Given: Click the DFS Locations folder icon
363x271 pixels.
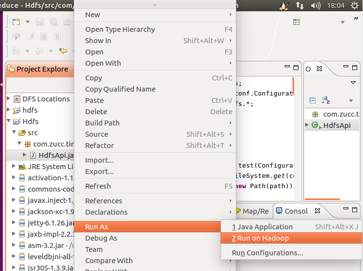Looking at the screenshot, I should tap(17, 99).
